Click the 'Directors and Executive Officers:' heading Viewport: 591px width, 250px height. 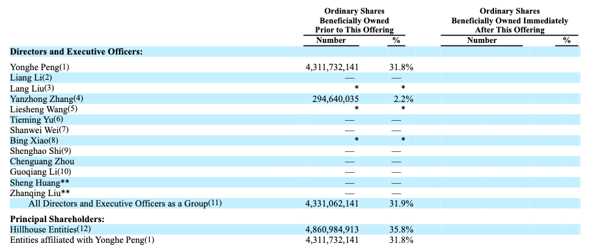(x=76, y=52)
